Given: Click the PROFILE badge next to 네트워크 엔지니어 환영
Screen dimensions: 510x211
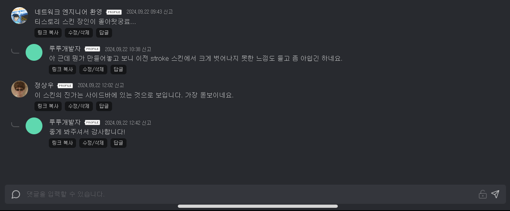Looking at the screenshot, I should pyautogui.click(x=114, y=12).
